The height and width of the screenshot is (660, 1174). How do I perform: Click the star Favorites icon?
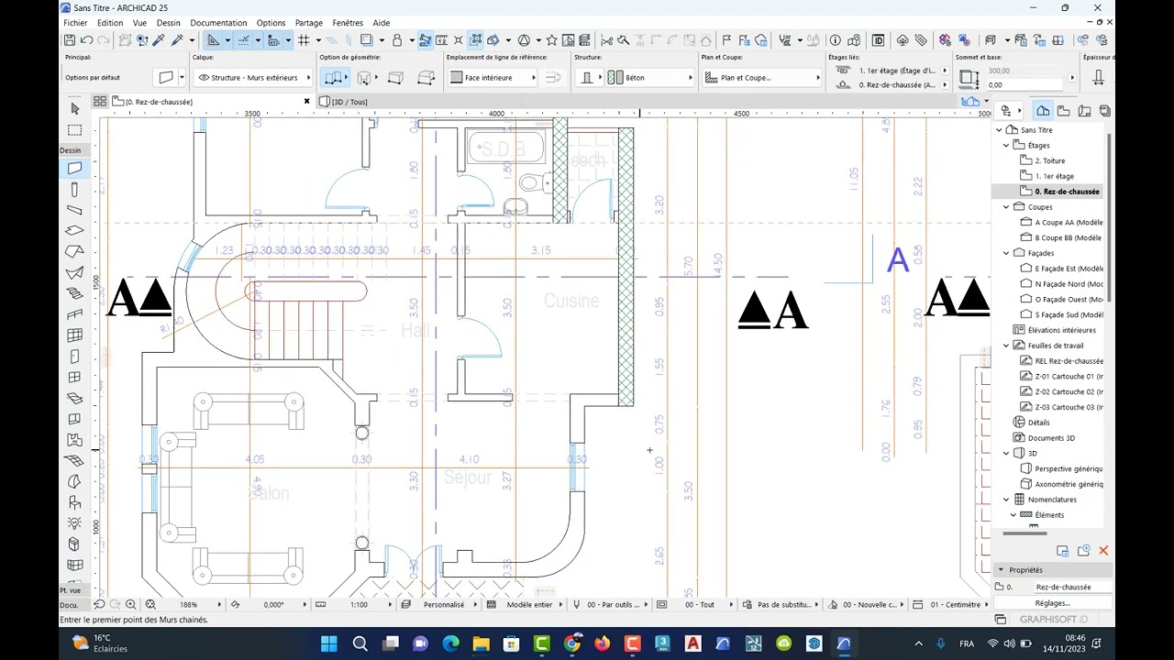coord(551,40)
